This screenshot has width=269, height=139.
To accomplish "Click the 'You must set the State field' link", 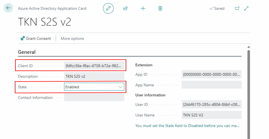I will 187,126.
